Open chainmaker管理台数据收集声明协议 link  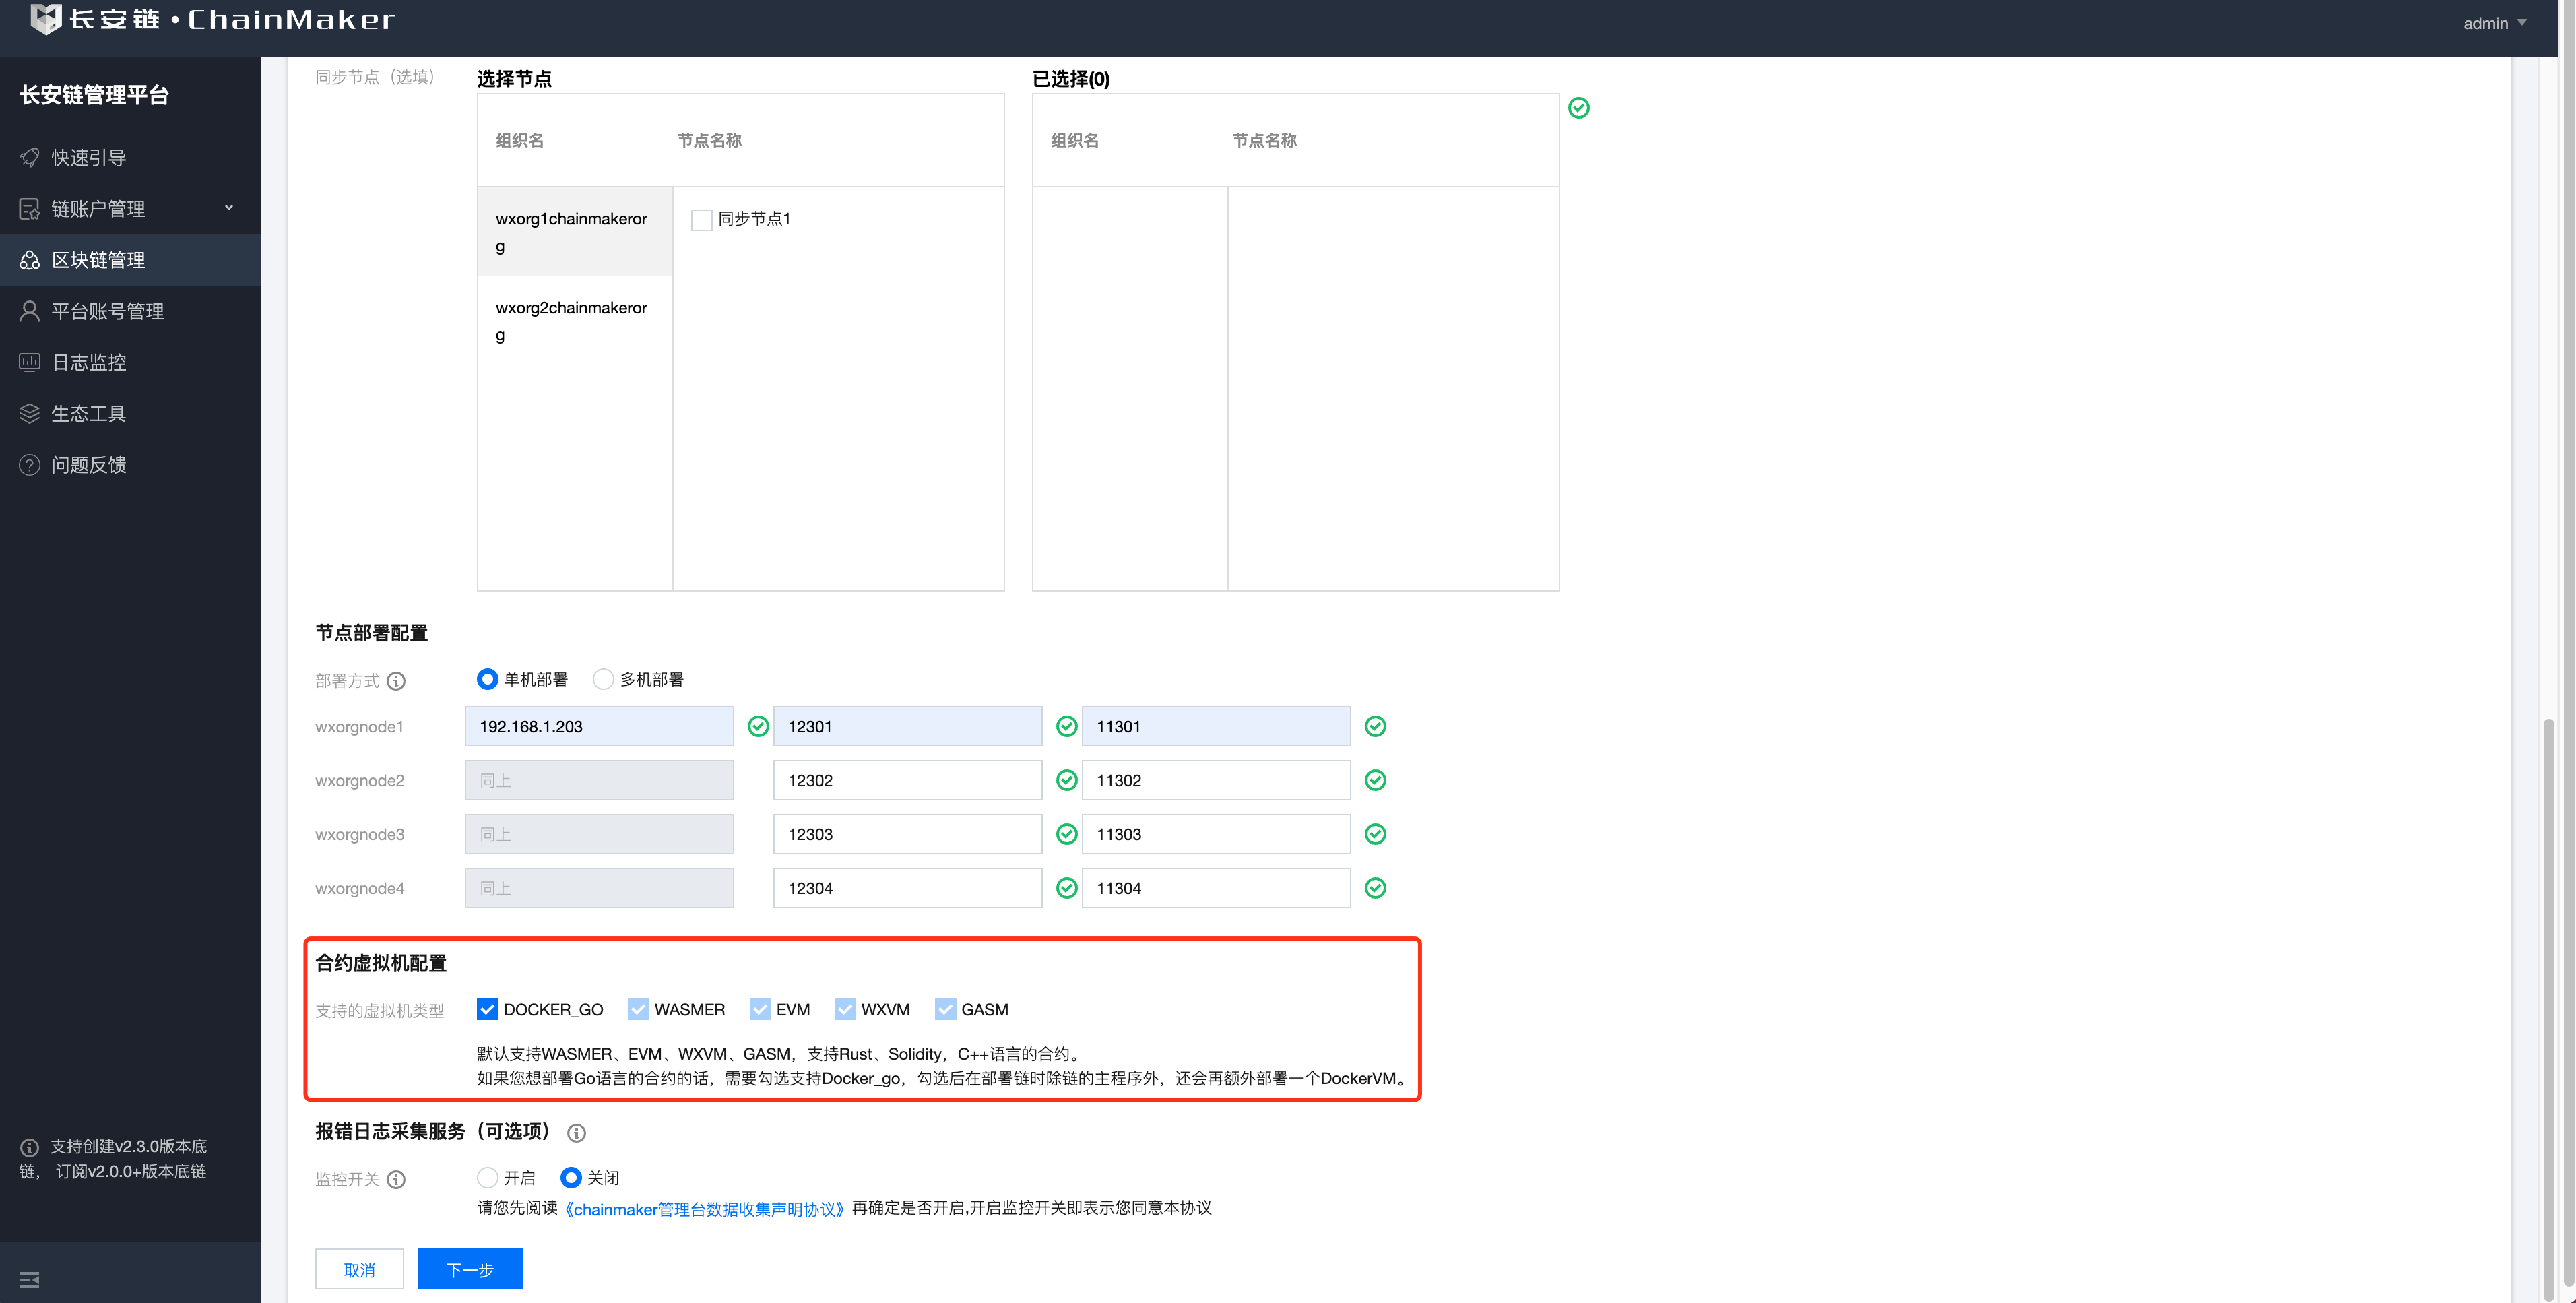[704, 1209]
